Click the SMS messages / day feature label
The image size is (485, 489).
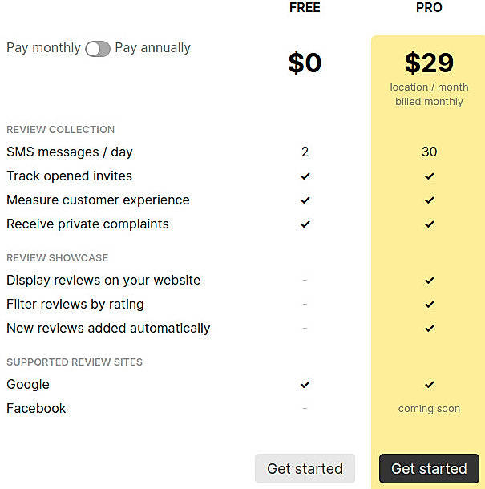click(x=70, y=152)
